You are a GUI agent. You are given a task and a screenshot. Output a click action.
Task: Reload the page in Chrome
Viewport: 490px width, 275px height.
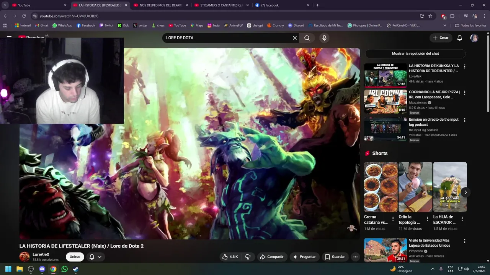[24, 16]
